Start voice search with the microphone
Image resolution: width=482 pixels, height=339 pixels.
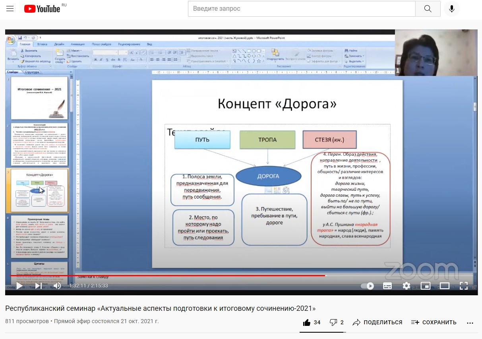tap(452, 9)
